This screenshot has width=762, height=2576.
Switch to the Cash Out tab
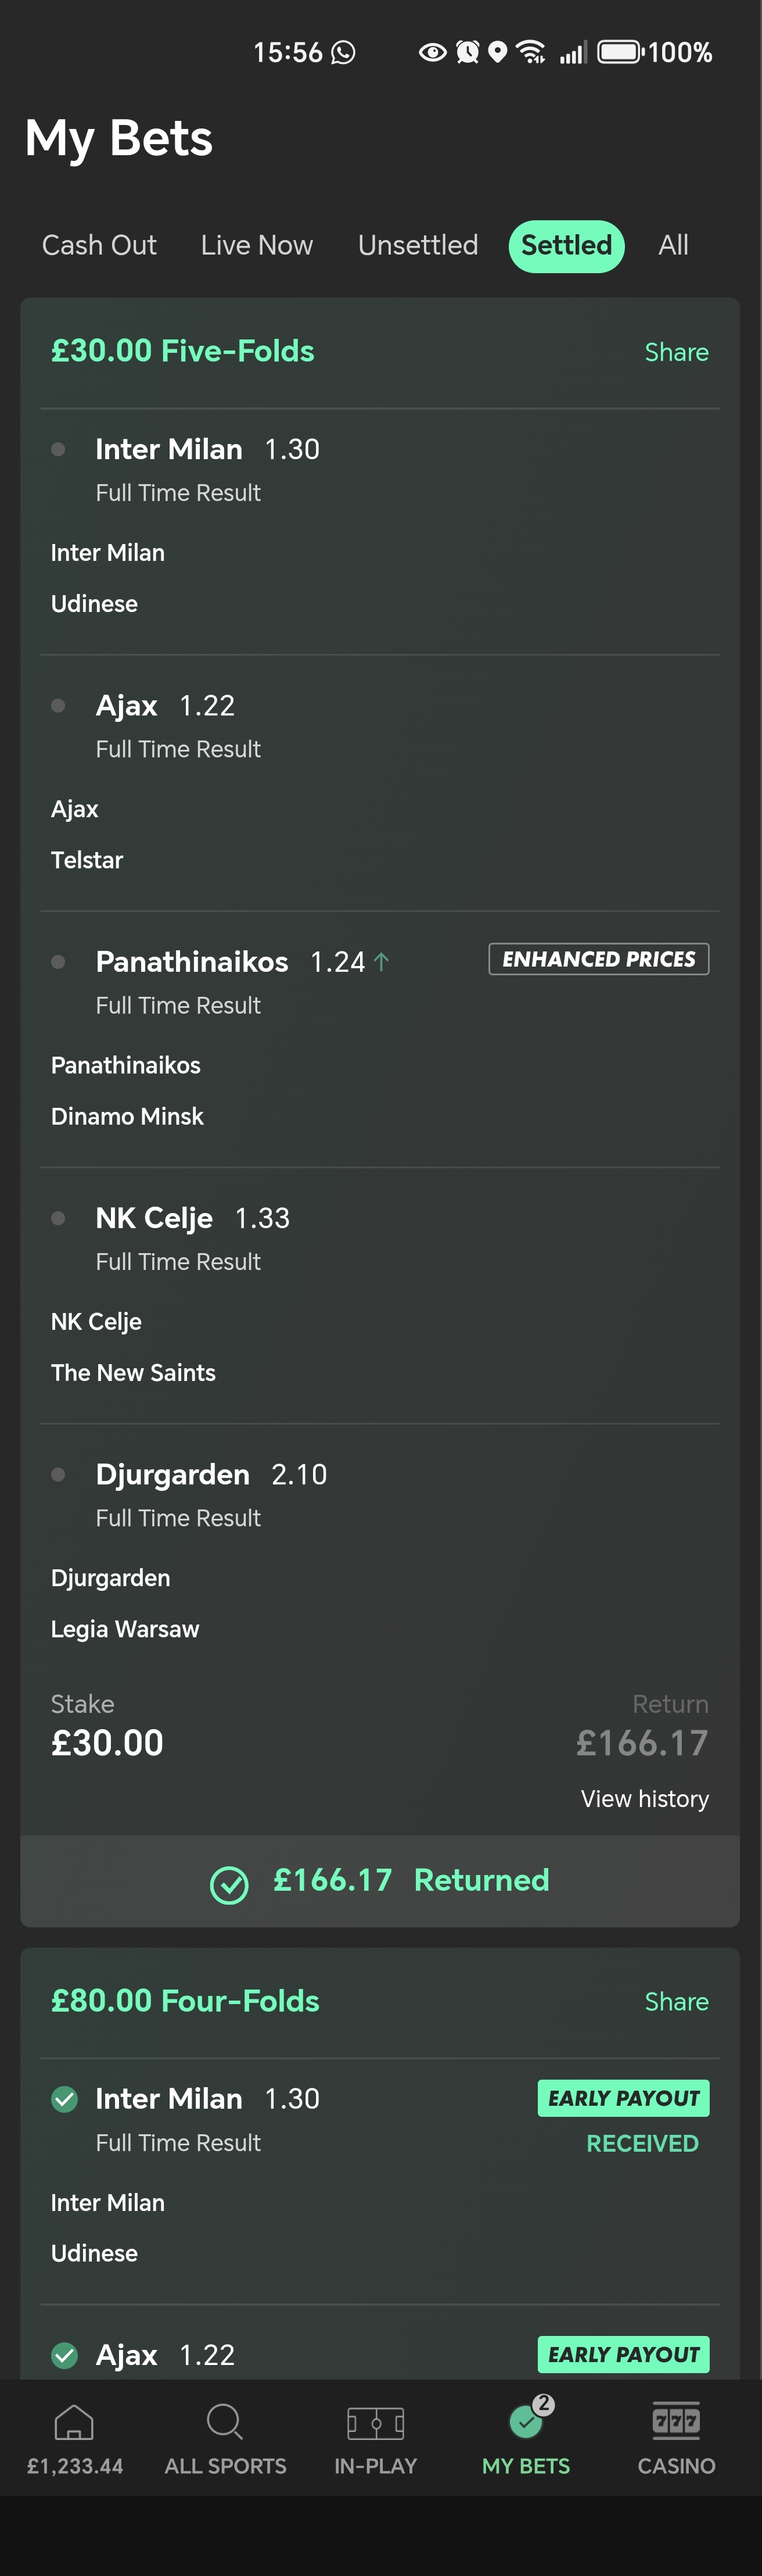pos(99,246)
